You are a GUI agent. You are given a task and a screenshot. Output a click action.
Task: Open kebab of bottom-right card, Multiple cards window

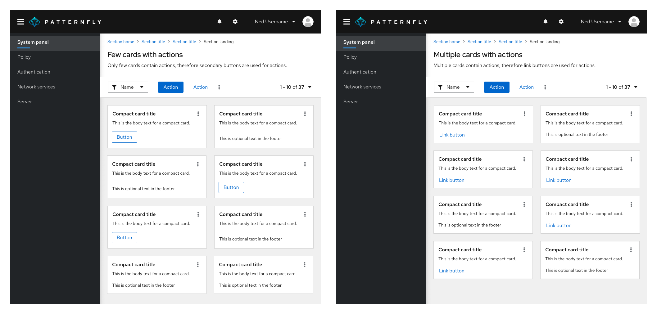pos(631,250)
